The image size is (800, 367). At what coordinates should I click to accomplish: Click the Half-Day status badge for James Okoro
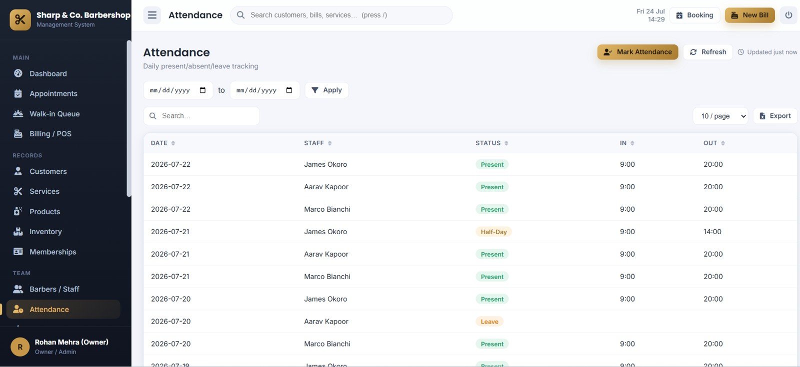pos(493,232)
